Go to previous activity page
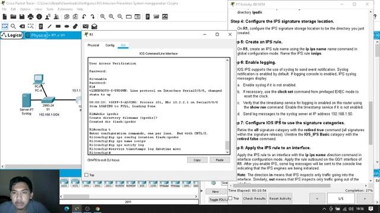Viewport: 380px width, 213px height. (317, 198)
